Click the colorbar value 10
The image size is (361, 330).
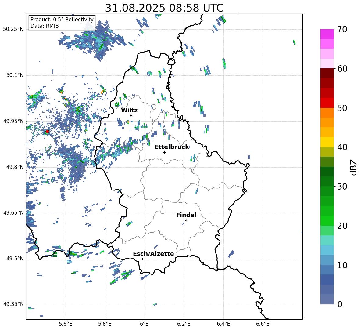point(342,265)
